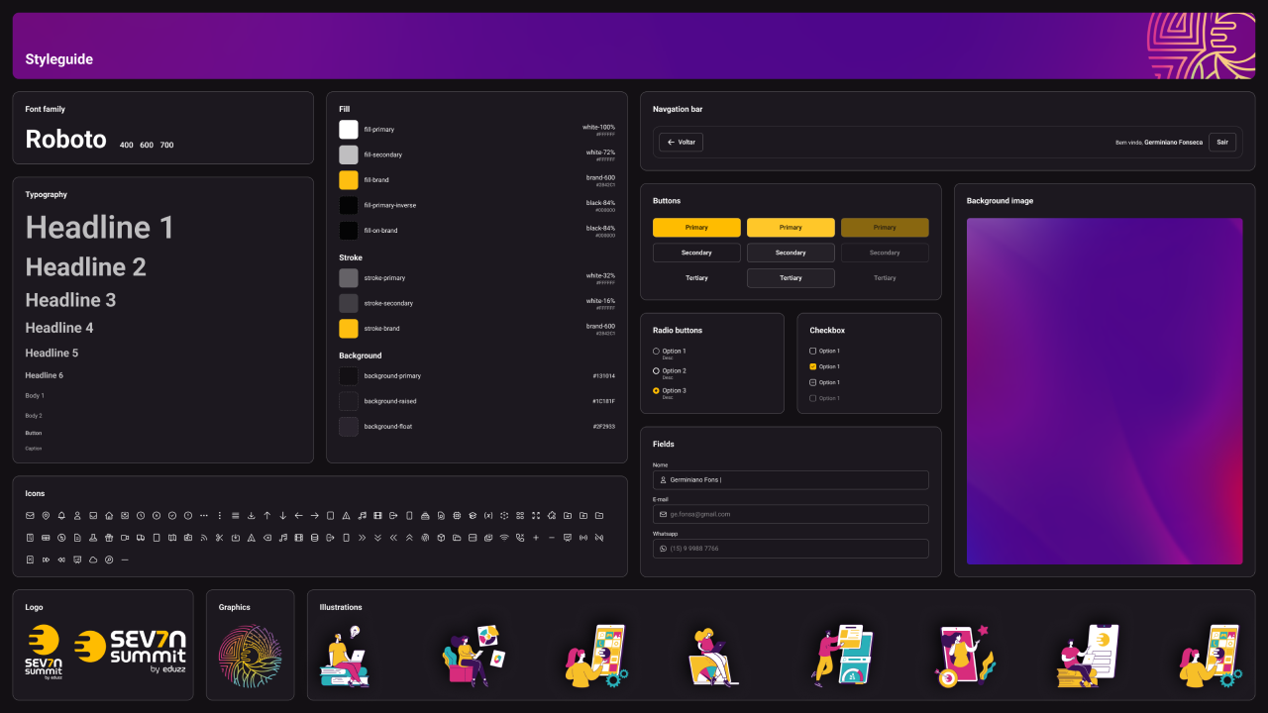Click the horizontal three-dot ellipsis icon

[x=204, y=515]
